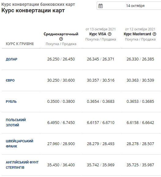Image resolution: width=161 pixels, height=177 pixels.
Task: Click the Курс VISA column header
Action: coord(98,34)
